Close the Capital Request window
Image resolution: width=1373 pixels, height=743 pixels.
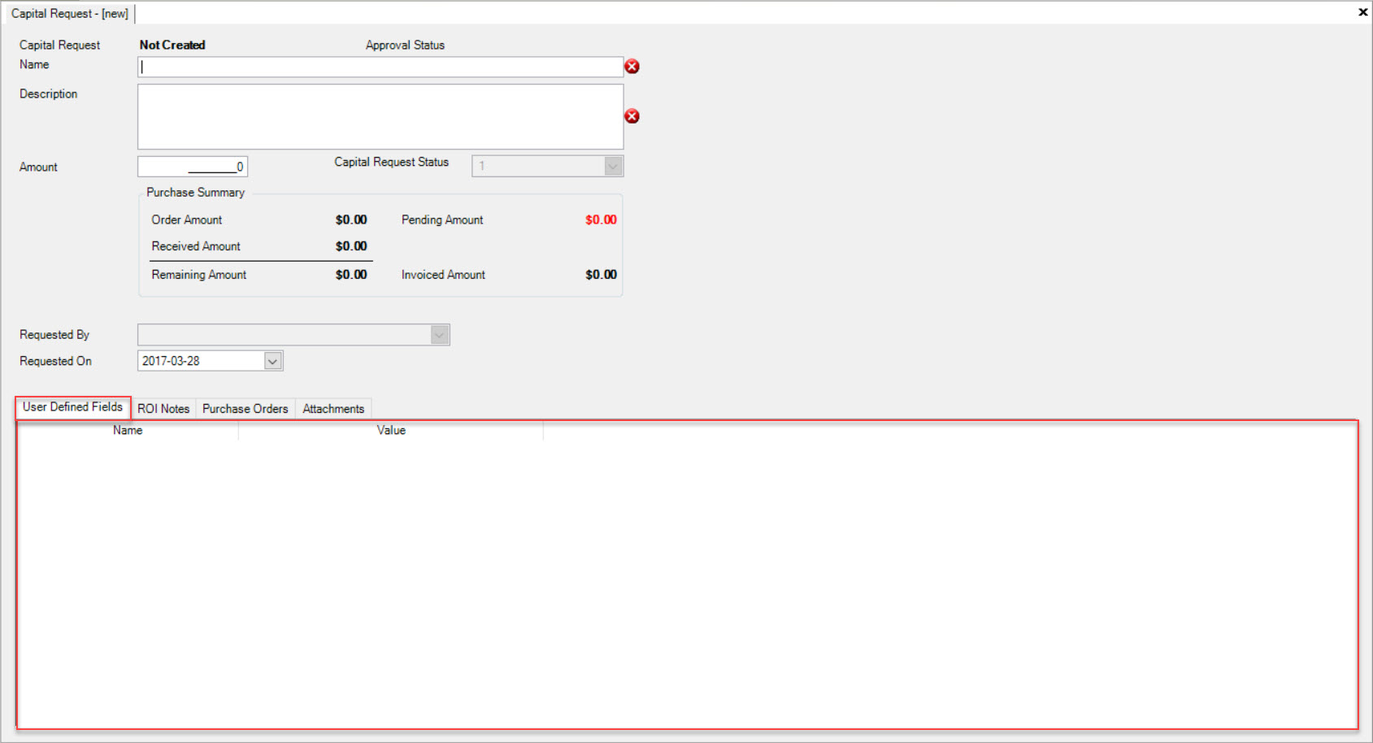1362,12
